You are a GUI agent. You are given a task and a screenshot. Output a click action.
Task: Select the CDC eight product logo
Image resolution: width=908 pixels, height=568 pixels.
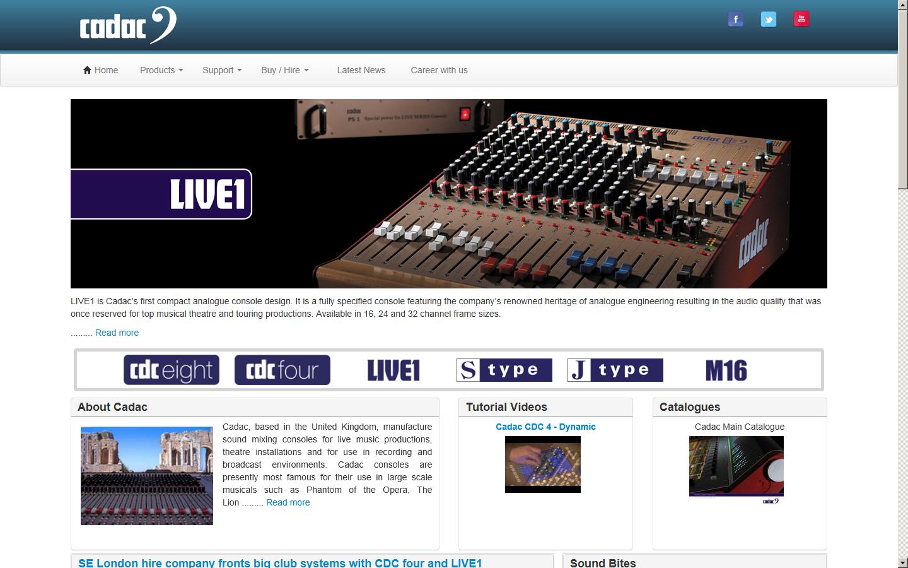pos(171,370)
